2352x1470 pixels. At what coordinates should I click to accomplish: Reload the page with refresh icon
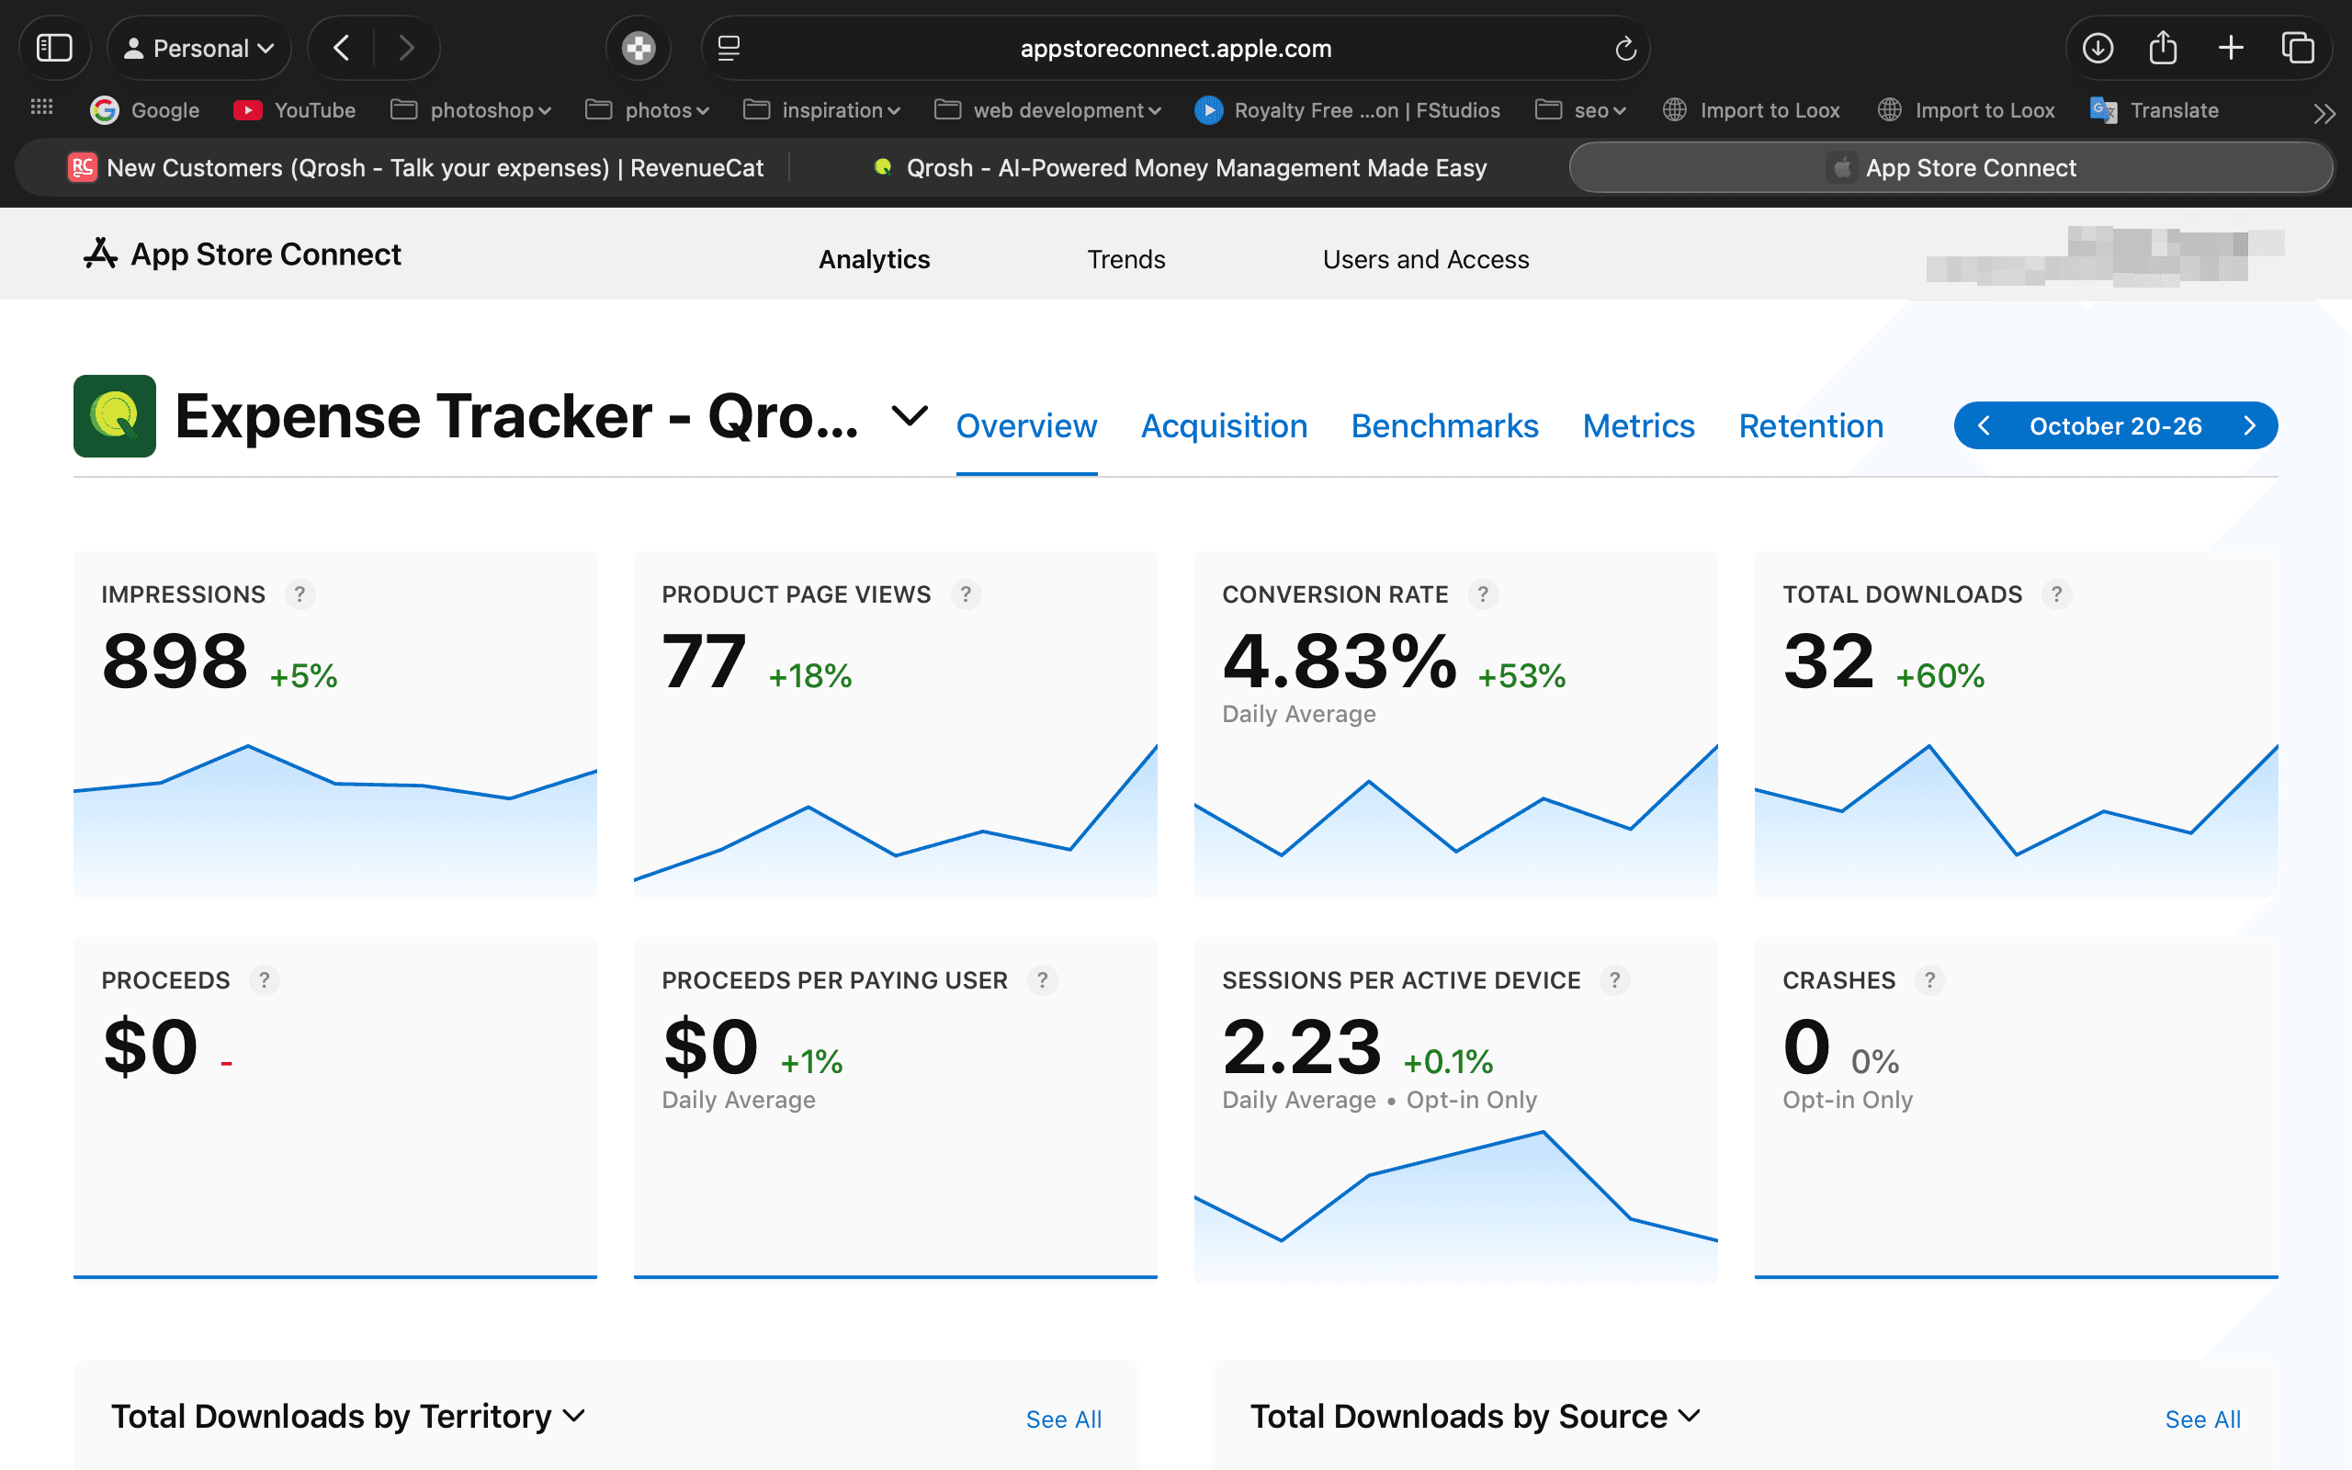(x=1625, y=49)
